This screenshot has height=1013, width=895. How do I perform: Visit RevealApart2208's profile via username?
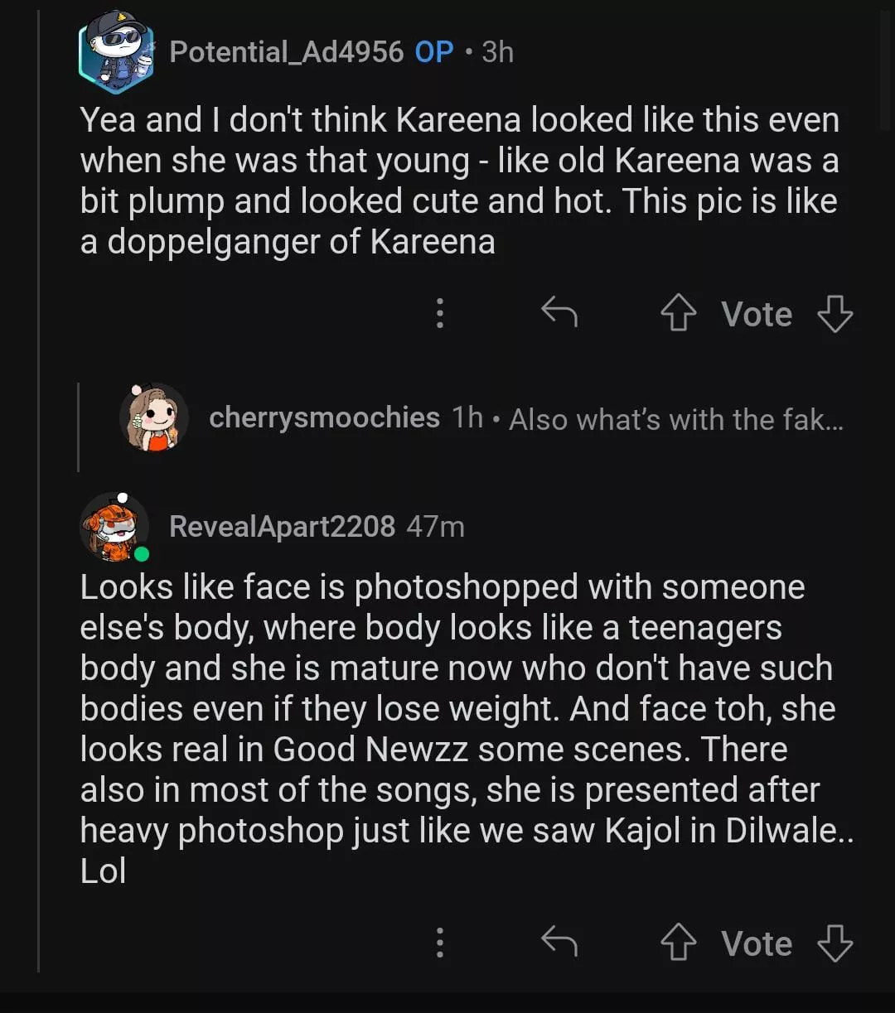[282, 527]
